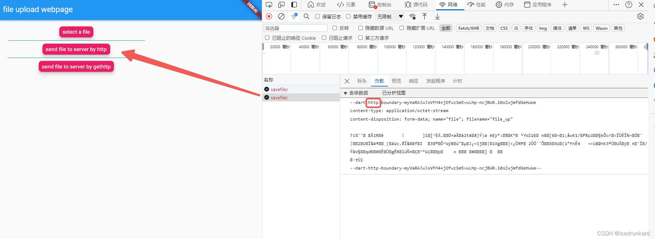Toggle 已阻止的响应 Cookie checkbox
The image size is (655, 239).
point(267,38)
